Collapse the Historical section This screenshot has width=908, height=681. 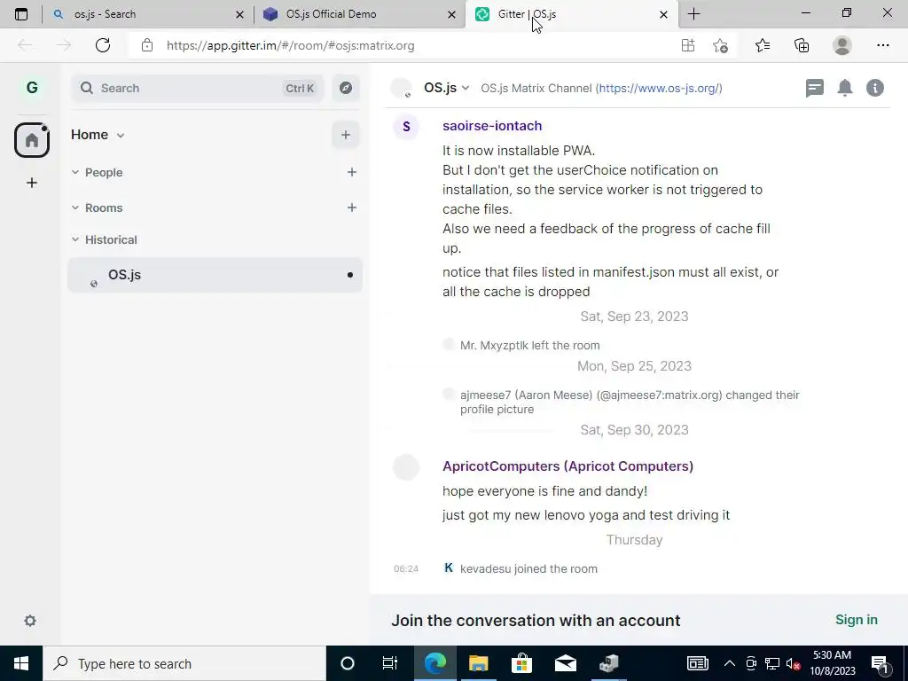[x=75, y=239]
